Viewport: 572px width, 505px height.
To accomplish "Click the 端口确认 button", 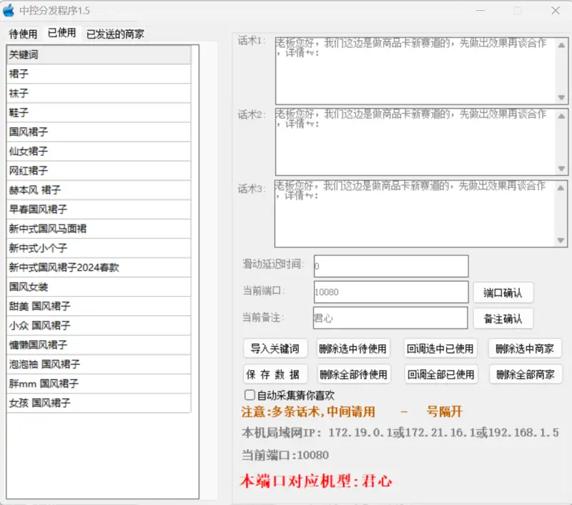I will (503, 293).
